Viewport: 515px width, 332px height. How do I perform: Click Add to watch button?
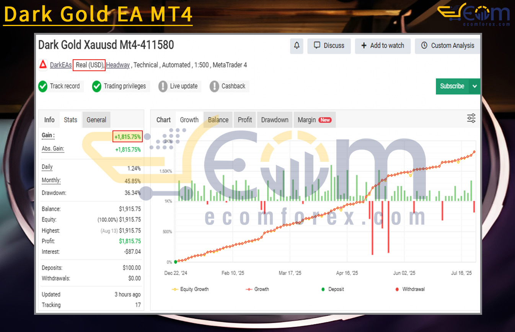pyautogui.click(x=383, y=46)
